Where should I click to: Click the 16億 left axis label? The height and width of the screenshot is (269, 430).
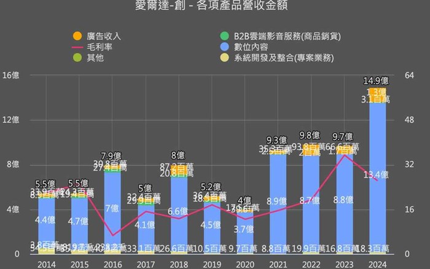pyautogui.click(x=12, y=76)
